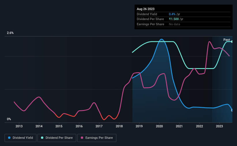237x146 pixels.
Task: Toggle the Earnings Per Share legend button
Action: [x=97, y=138]
